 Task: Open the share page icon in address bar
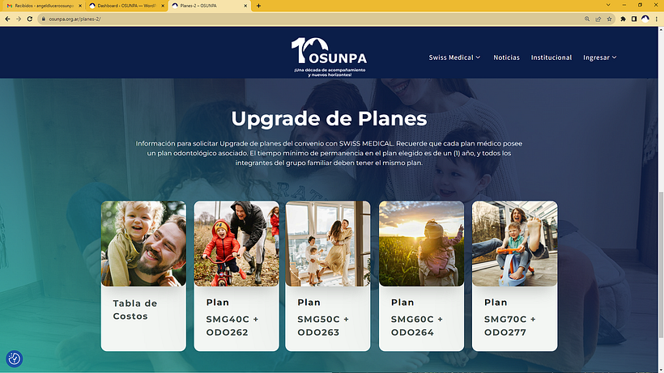point(598,19)
